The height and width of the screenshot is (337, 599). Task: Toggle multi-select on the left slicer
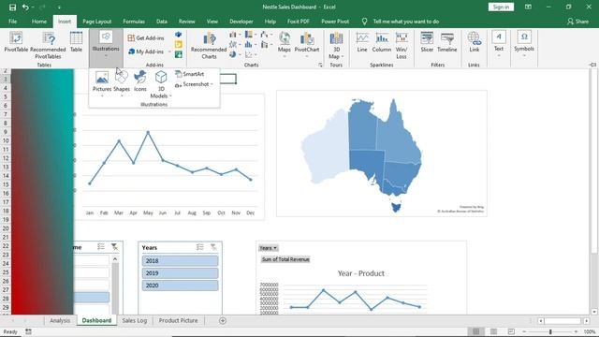pyautogui.click(x=101, y=247)
